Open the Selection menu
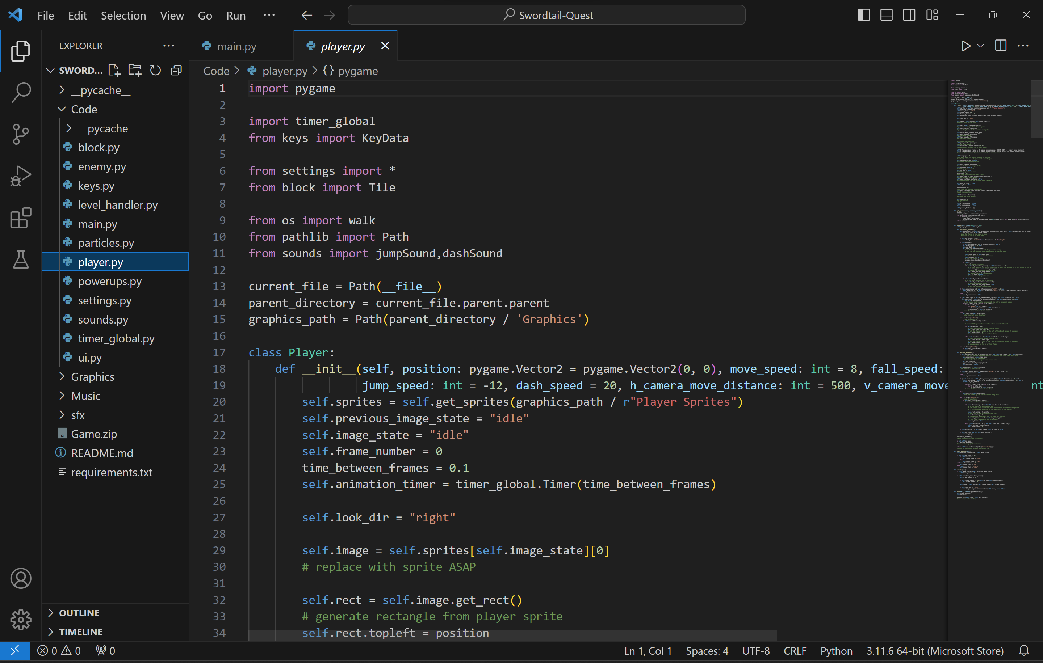Image resolution: width=1043 pixels, height=663 pixels. [x=123, y=16]
